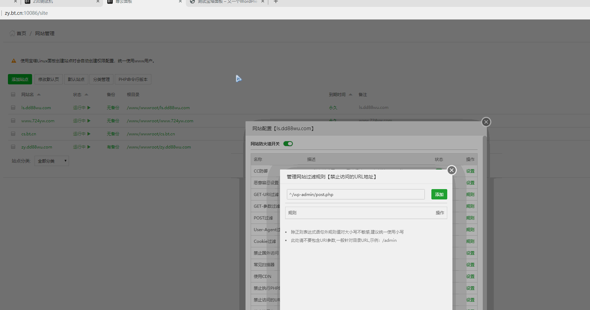Screen dimensions: 590x310
Task: Close the URL filter rule dialog
Action: coord(452,170)
